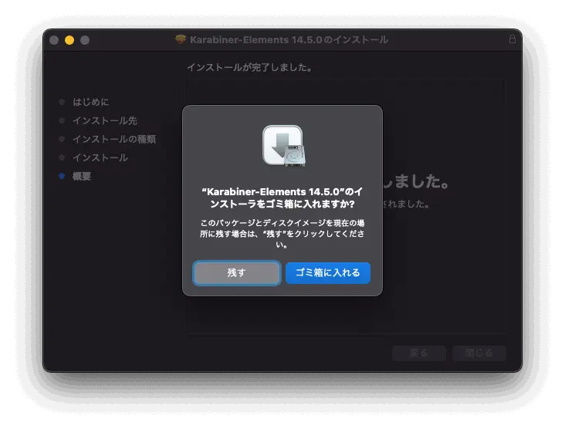Click the dimmed 戻る (Back) button
This screenshot has height=429, width=565.
click(x=419, y=353)
